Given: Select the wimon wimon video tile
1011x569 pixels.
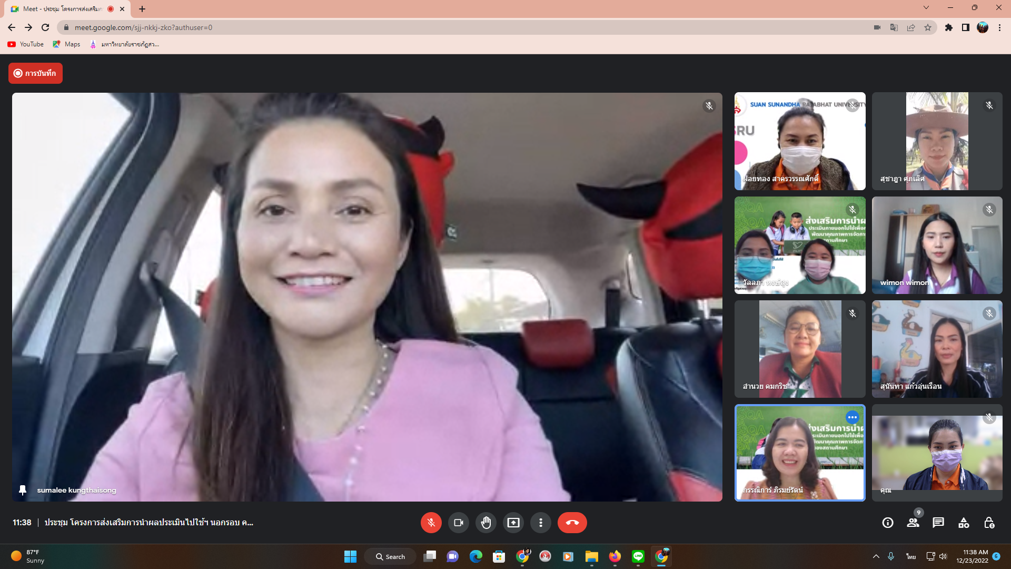Looking at the screenshot, I should click(937, 245).
